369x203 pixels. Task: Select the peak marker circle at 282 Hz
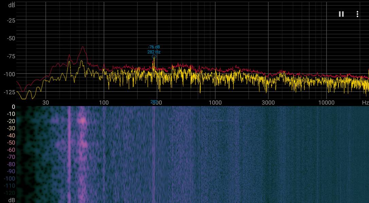coord(154,57)
